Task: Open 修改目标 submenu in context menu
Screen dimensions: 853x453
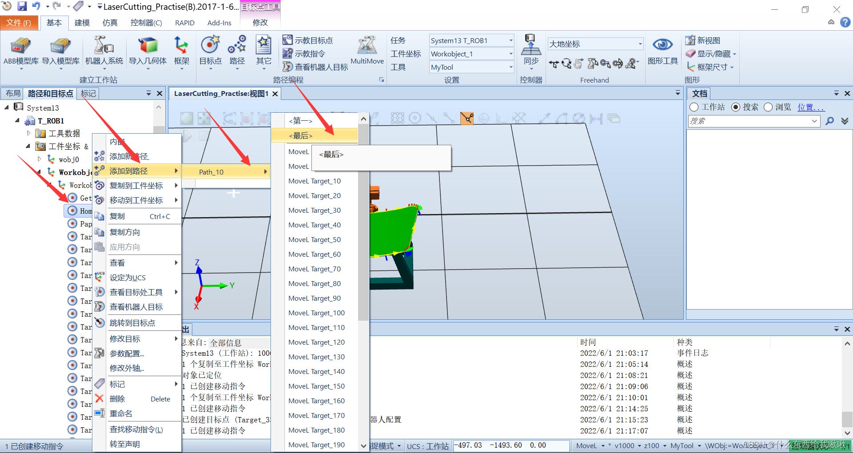Action: click(136, 339)
